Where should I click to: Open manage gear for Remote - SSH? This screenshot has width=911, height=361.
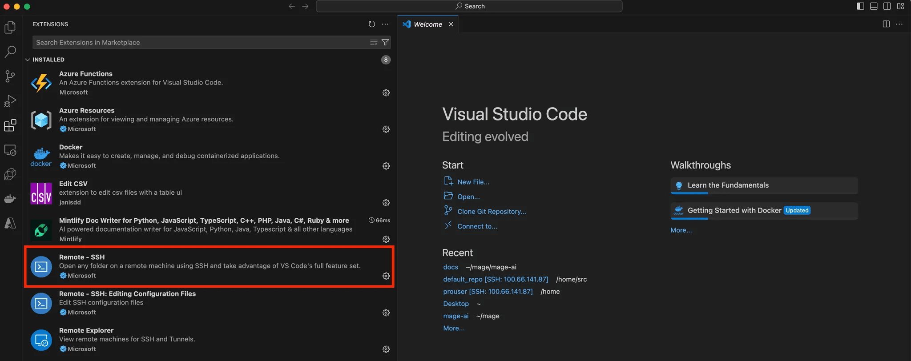(x=386, y=276)
